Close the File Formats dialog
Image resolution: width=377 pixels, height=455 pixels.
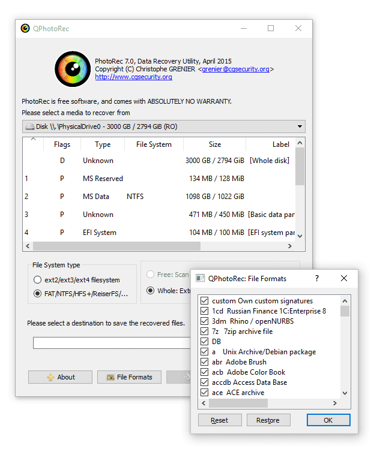pos(344,279)
